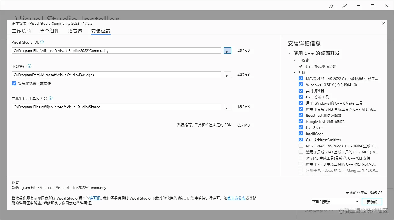Click the info icon beside 下载缓存

[x=29, y=66]
